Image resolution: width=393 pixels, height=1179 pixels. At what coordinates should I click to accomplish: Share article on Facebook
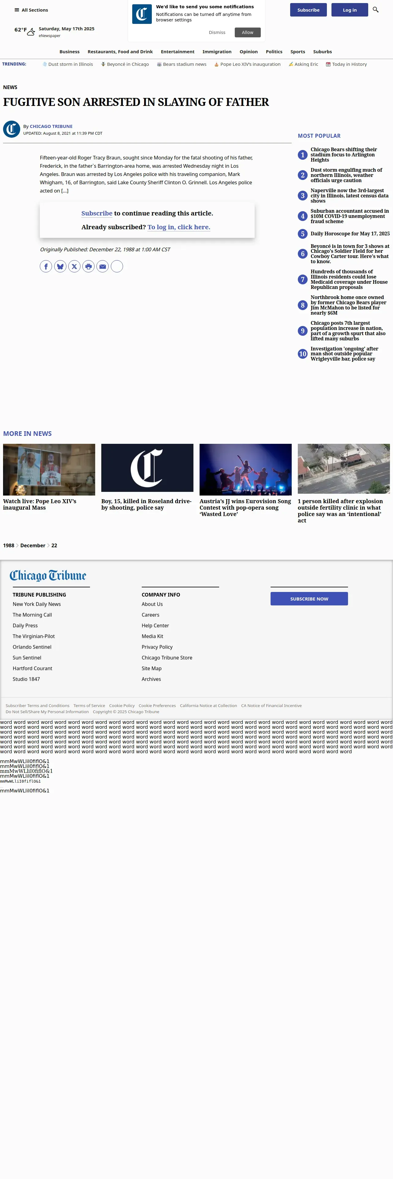click(x=46, y=266)
